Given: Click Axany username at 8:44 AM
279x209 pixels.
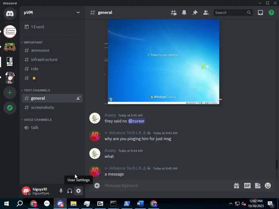Looking at the screenshot, I should point(110,150).
